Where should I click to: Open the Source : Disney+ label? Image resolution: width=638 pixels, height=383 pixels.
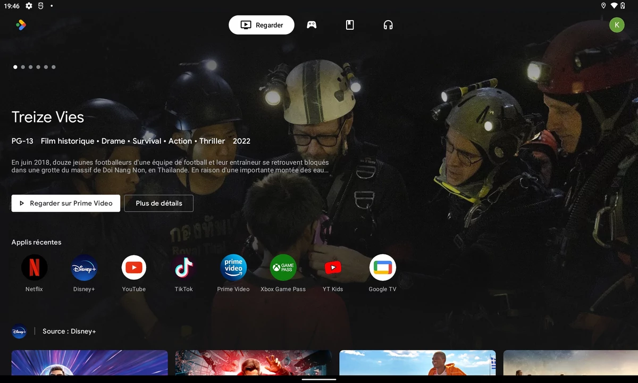point(69,331)
